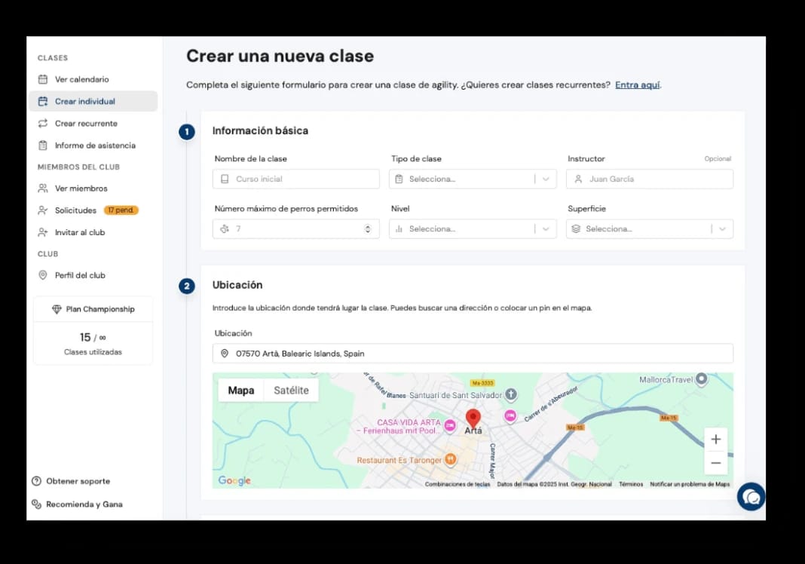Click the Nombre de la clase field

pyautogui.click(x=295, y=179)
